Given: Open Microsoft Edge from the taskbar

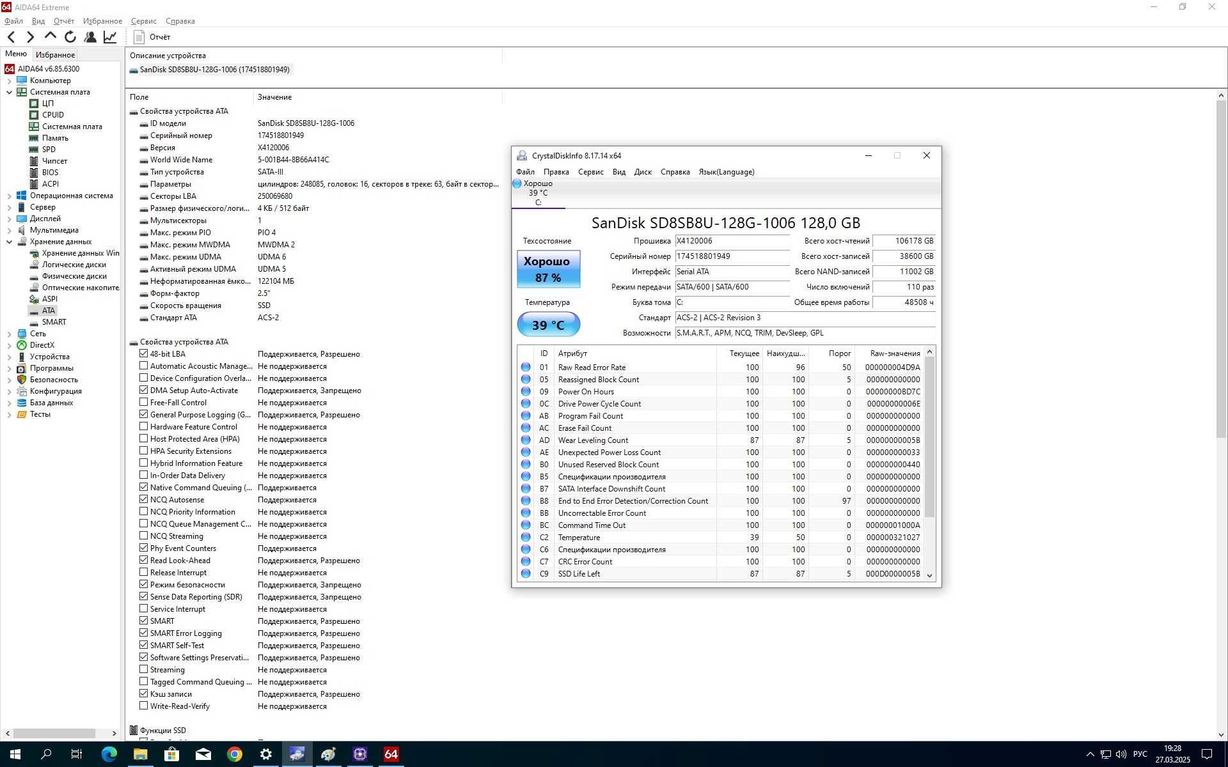Looking at the screenshot, I should tap(109, 754).
